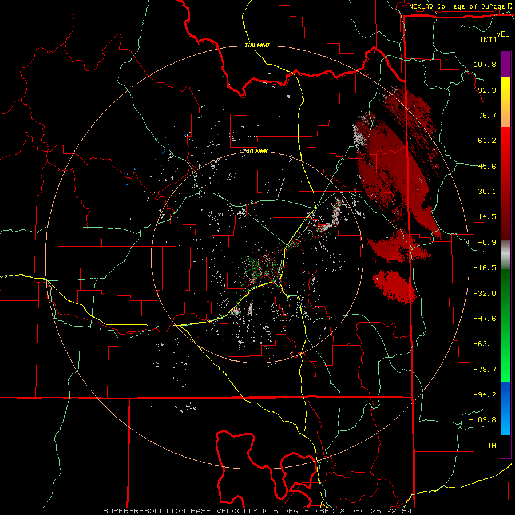Pick the 45.6 scale value

(487, 166)
